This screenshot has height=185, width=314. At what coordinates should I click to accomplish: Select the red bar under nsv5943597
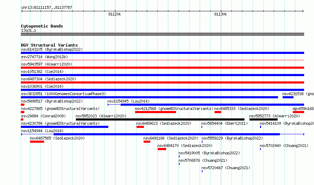pos(162,68)
